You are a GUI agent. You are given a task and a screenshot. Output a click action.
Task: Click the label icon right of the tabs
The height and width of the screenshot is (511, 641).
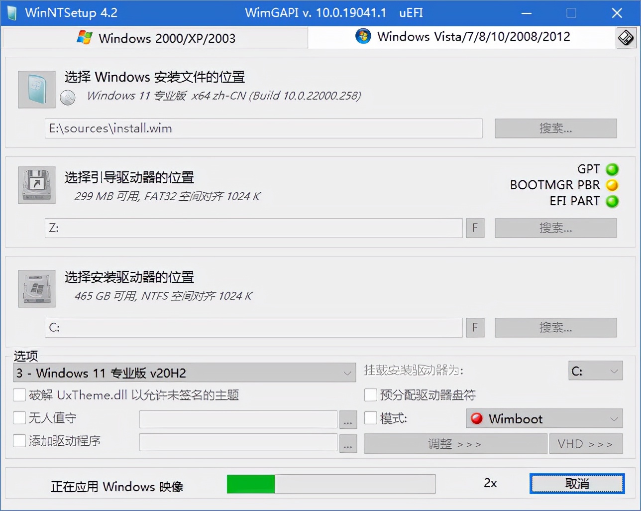coord(627,37)
